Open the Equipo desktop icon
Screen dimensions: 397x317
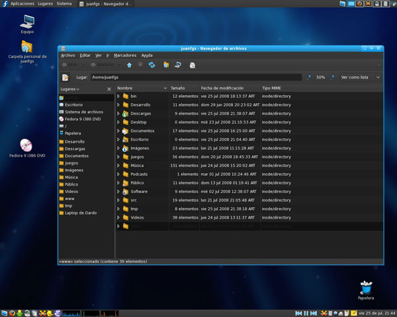[27, 24]
